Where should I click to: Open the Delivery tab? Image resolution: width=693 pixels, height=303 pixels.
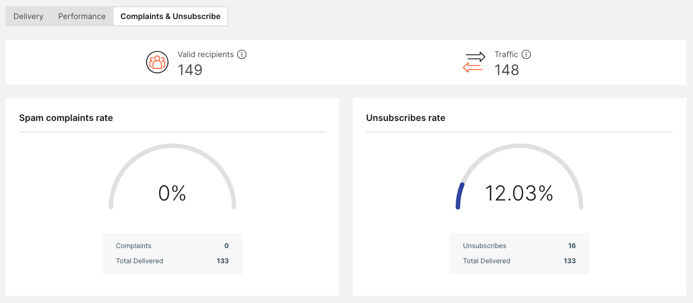click(x=28, y=16)
